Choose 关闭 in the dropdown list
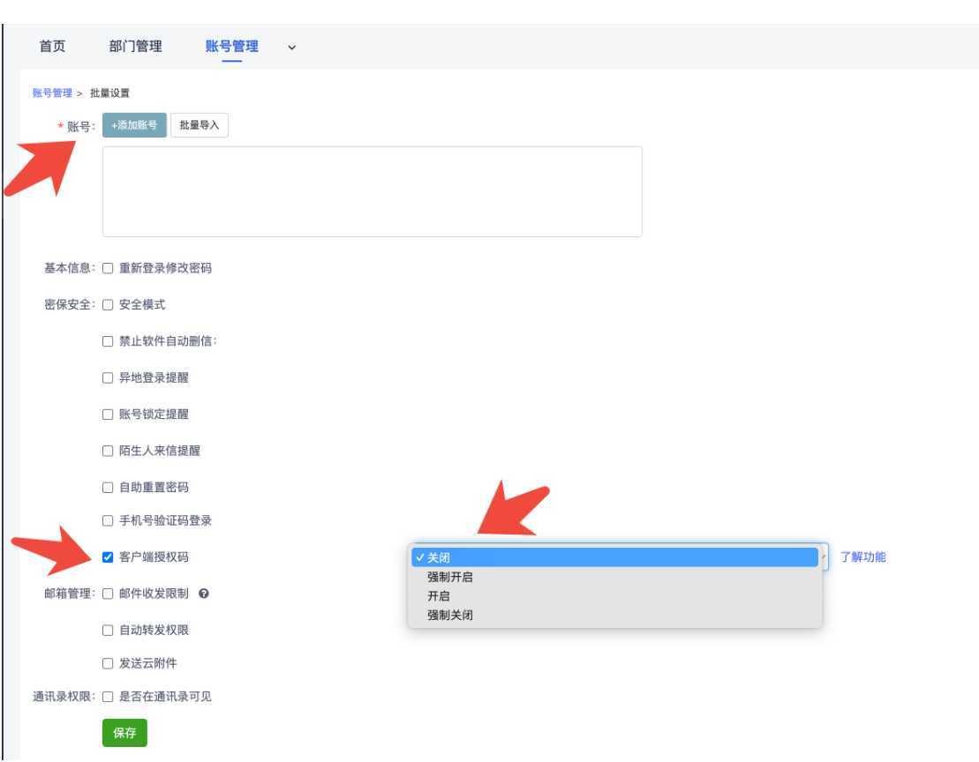This screenshot has height=762, width=979. coord(614,557)
